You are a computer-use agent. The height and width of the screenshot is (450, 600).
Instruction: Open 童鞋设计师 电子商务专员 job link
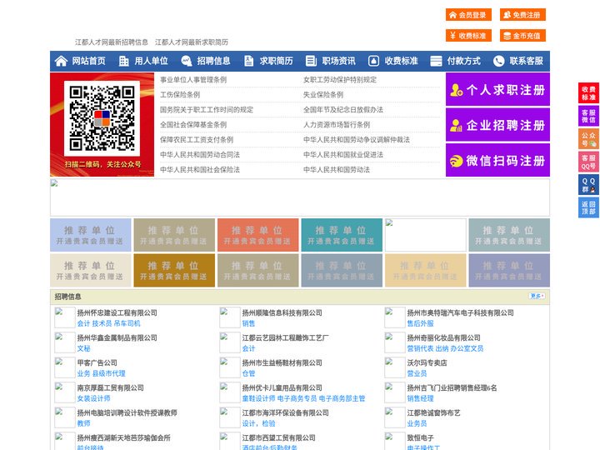[303, 398]
